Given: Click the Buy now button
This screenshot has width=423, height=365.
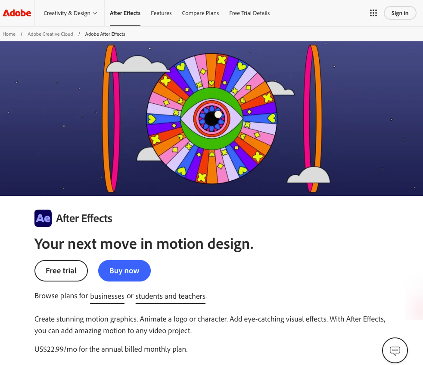Looking at the screenshot, I should coord(124,271).
